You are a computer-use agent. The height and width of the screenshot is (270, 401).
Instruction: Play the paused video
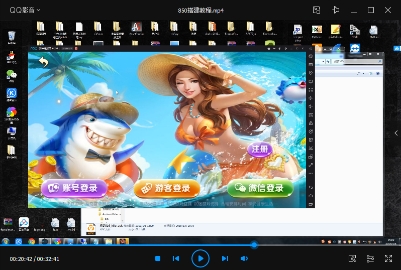(x=201, y=258)
